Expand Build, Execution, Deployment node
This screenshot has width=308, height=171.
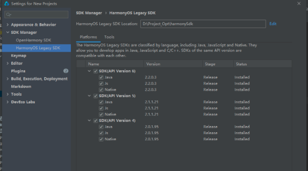tap(8, 79)
